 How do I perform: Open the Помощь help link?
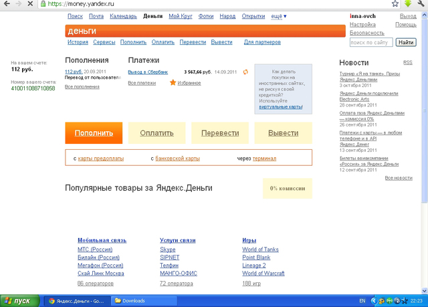pos(406,25)
